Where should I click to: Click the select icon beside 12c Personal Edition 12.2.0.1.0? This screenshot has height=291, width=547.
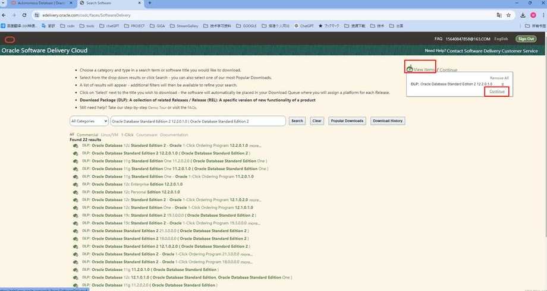pos(76,192)
